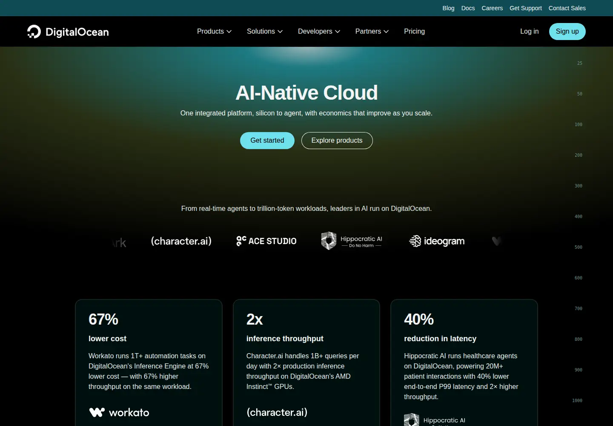Click the Workato description paragraph
This screenshot has height=426, width=613.
149,371
